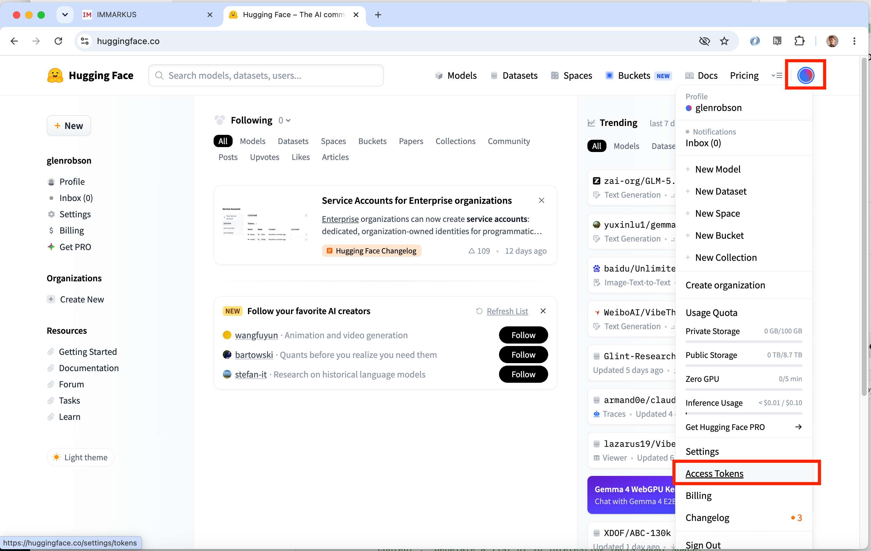Click the Datasets icon in the navbar
871x551 pixels.
click(494, 75)
